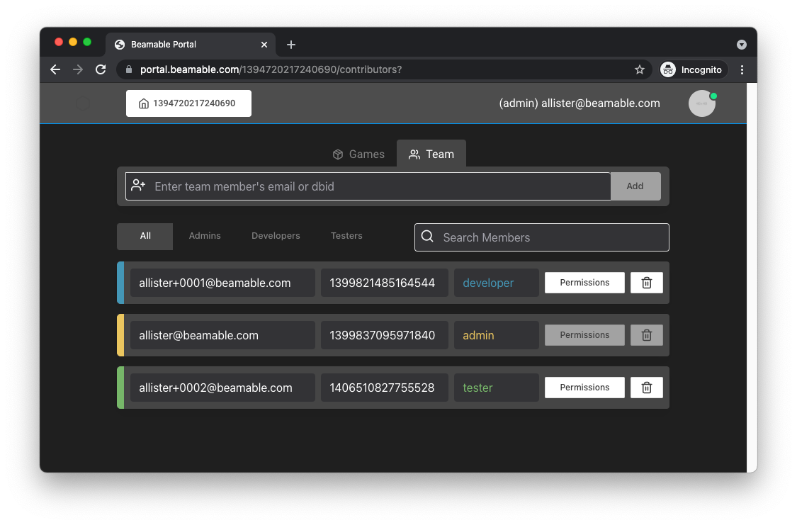Bookmark this page with the star icon
The width and height of the screenshot is (797, 525).
point(640,69)
